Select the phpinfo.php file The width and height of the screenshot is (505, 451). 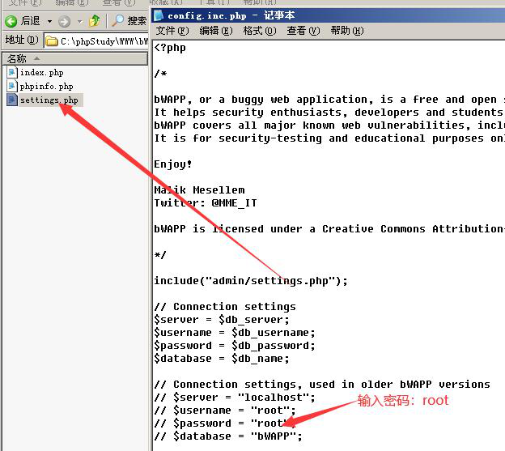pyautogui.click(x=47, y=87)
